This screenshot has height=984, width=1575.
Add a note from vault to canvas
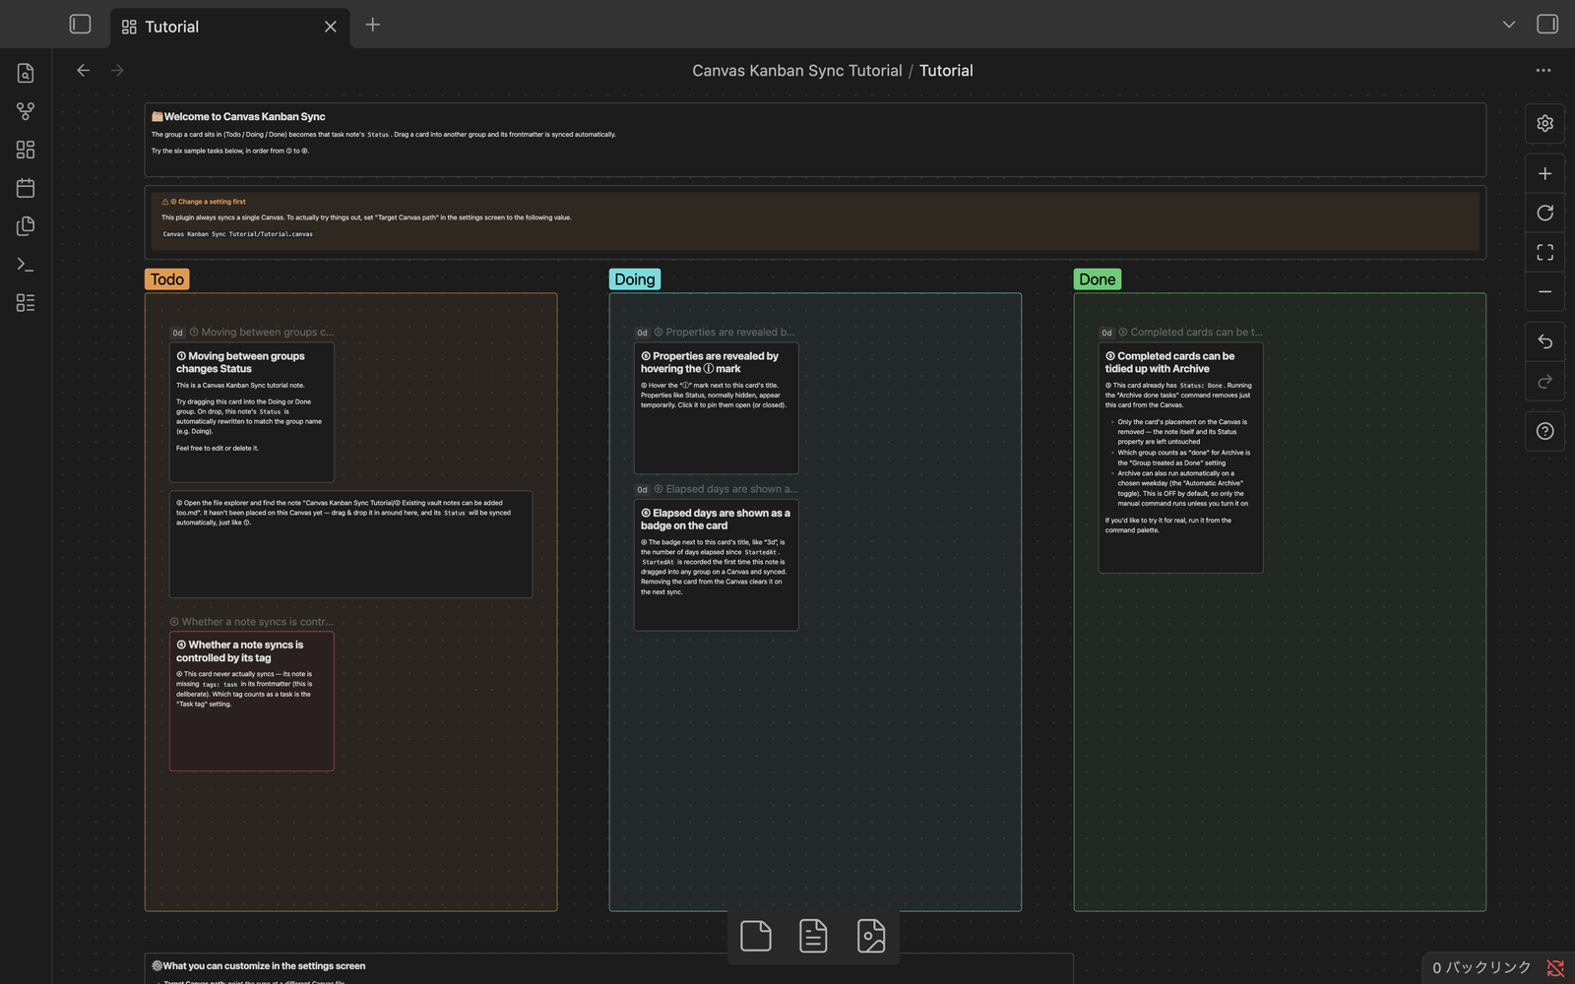point(813,936)
